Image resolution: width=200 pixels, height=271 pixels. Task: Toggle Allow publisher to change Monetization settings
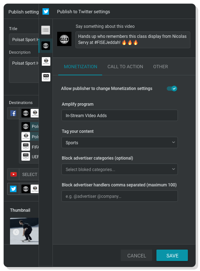click(172, 89)
